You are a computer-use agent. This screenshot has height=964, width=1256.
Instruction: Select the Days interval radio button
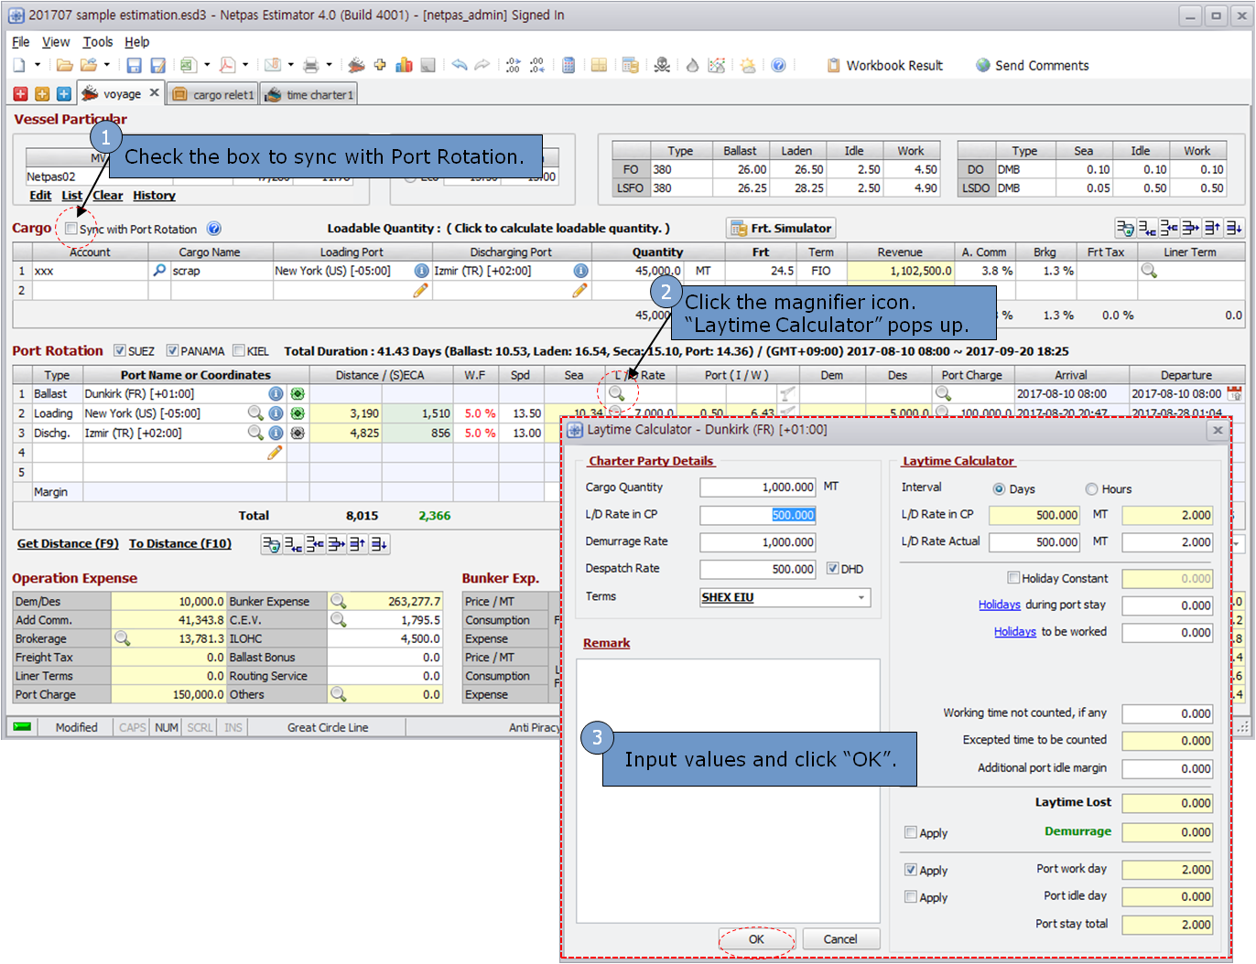[x=999, y=489]
